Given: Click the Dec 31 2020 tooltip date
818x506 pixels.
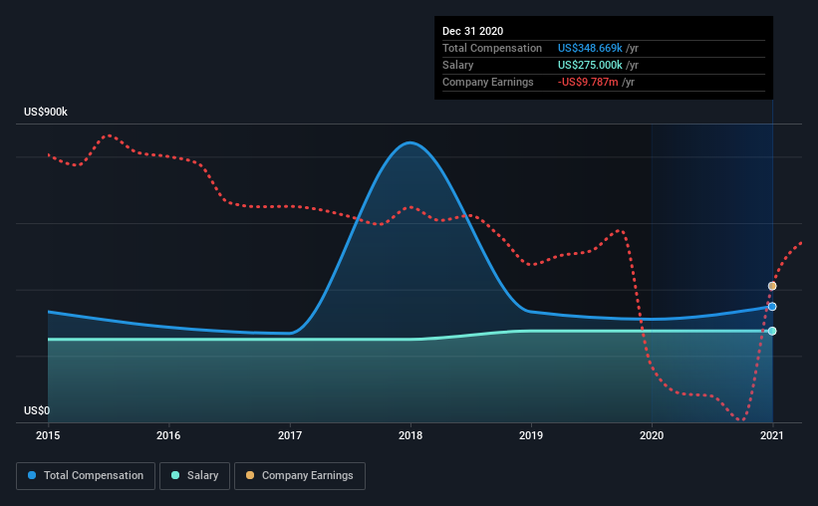Looking at the screenshot, I should coord(472,31).
